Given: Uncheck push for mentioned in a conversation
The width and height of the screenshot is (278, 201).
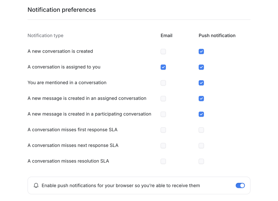Looking at the screenshot, I should [201, 83].
